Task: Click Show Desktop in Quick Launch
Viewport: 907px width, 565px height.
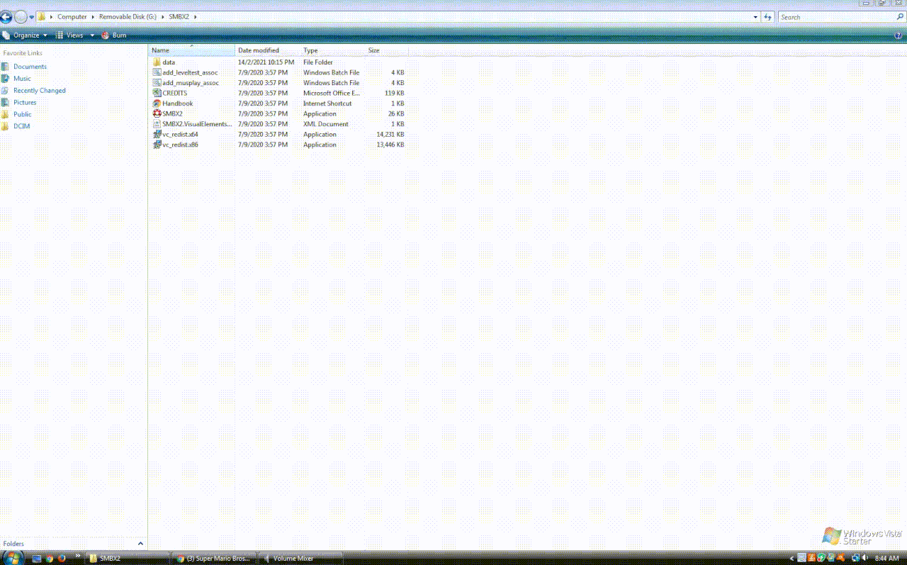Action: [37, 559]
